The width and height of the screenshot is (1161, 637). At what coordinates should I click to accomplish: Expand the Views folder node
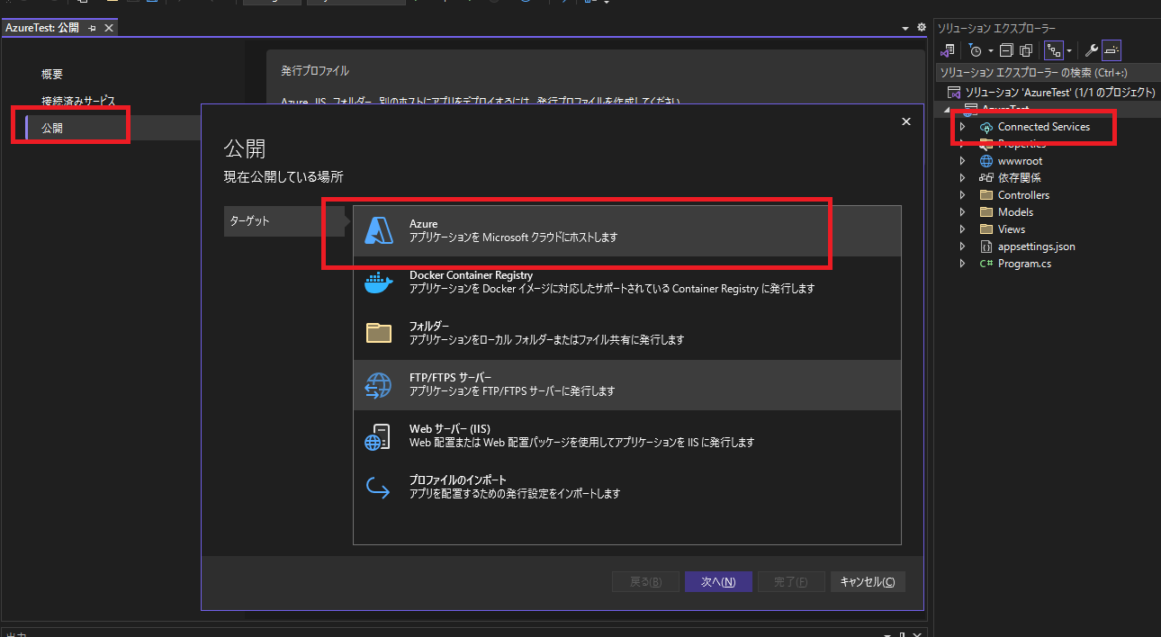(x=962, y=229)
